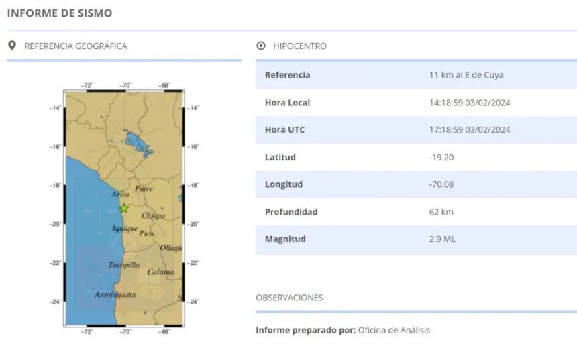Click the hypocenter target icon
Screen dimensions: 577x344
(261, 46)
